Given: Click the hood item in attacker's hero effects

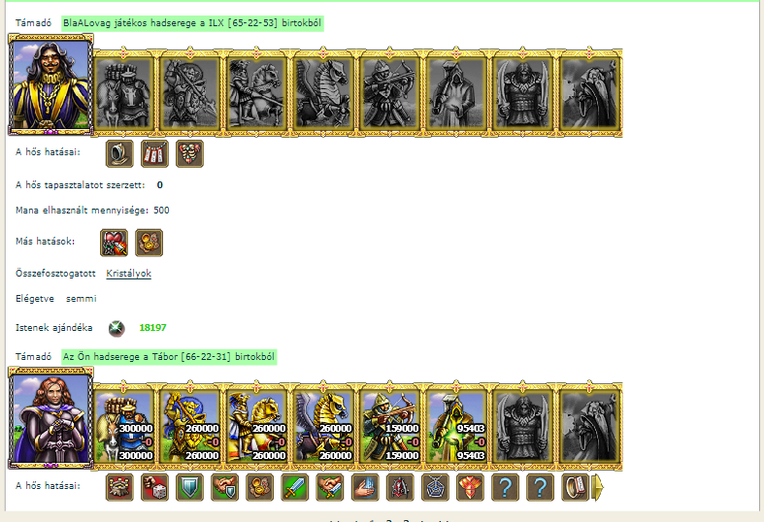Looking at the screenshot, I should click(119, 154).
